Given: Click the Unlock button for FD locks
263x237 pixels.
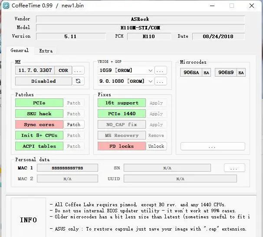Looking at the screenshot, I should point(156,146).
